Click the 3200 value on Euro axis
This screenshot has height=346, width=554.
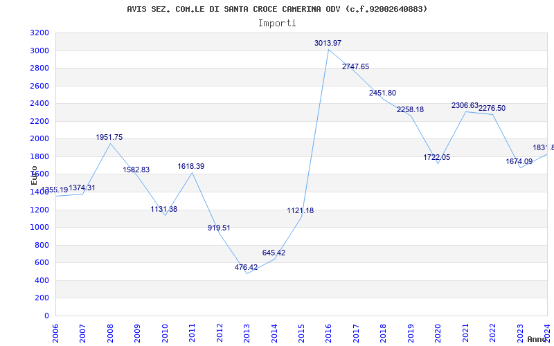[x=39, y=33]
